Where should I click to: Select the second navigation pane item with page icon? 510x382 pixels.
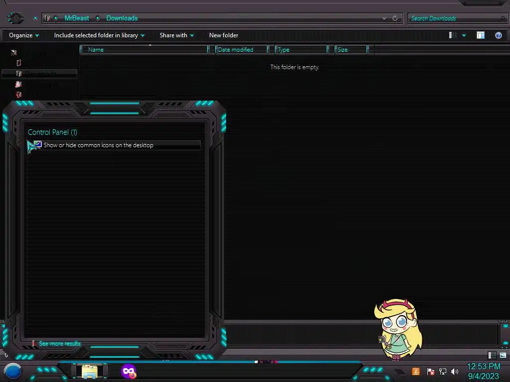point(32,63)
